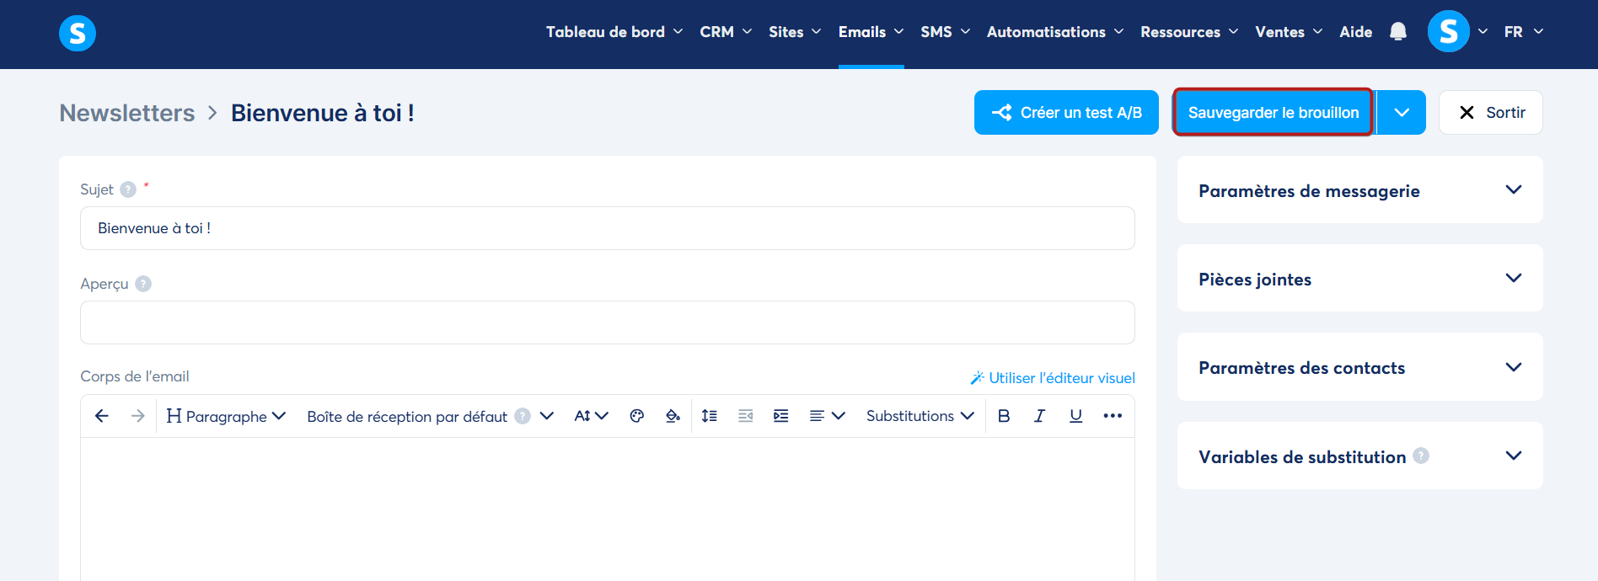The width and height of the screenshot is (1598, 581).
Task: Click into the Sujet input field
Action: click(x=608, y=228)
